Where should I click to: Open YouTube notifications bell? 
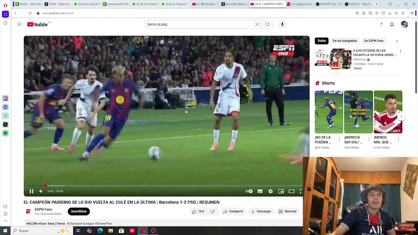click(x=392, y=24)
